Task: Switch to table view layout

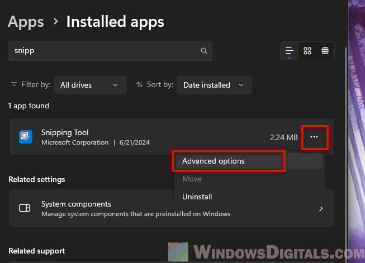Action: 325,51
